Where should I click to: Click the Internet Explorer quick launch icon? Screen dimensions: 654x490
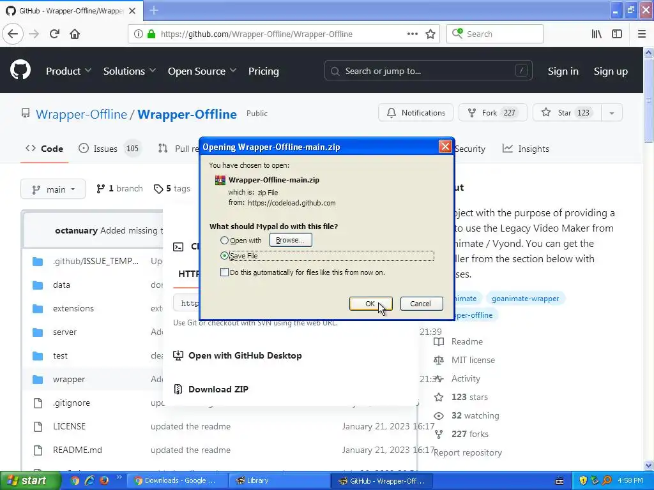pos(89,480)
